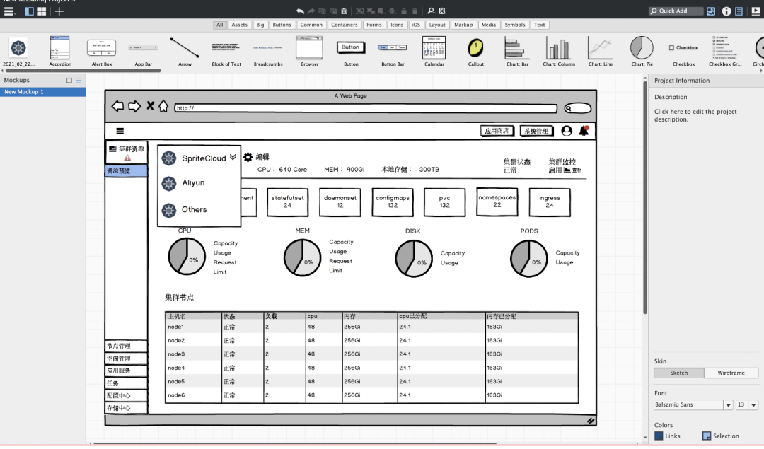The width and height of the screenshot is (764, 449).
Task: Expand the SpriteCloud cluster dropdown chevron
Action: pyautogui.click(x=233, y=157)
